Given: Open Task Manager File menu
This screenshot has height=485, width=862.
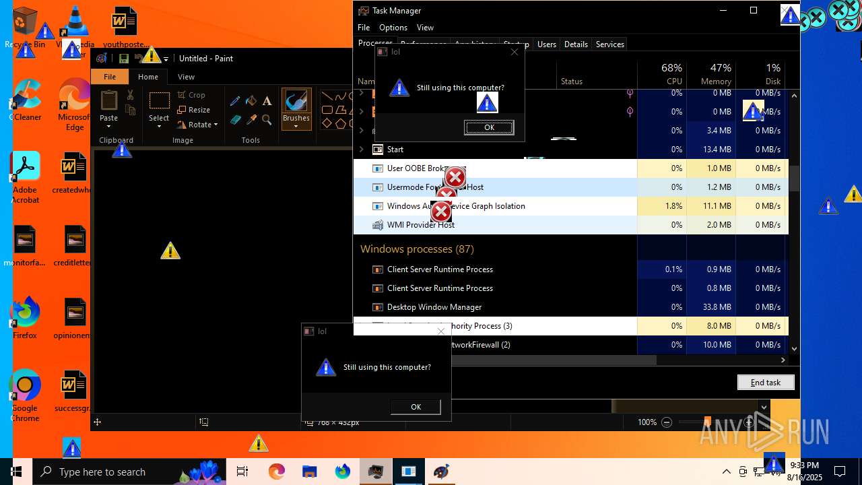Looking at the screenshot, I should click(x=364, y=28).
